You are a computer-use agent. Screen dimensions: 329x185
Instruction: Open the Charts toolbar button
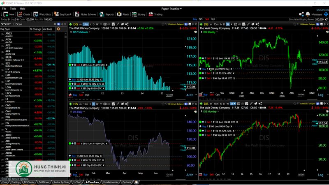(24, 14)
